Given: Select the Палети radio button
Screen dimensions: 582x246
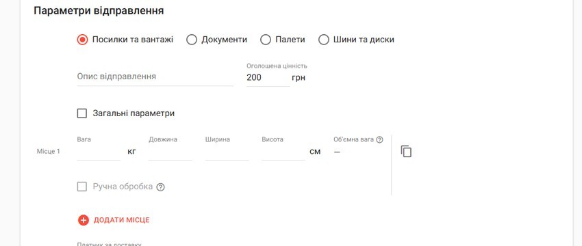Looking at the screenshot, I should 266,40.
